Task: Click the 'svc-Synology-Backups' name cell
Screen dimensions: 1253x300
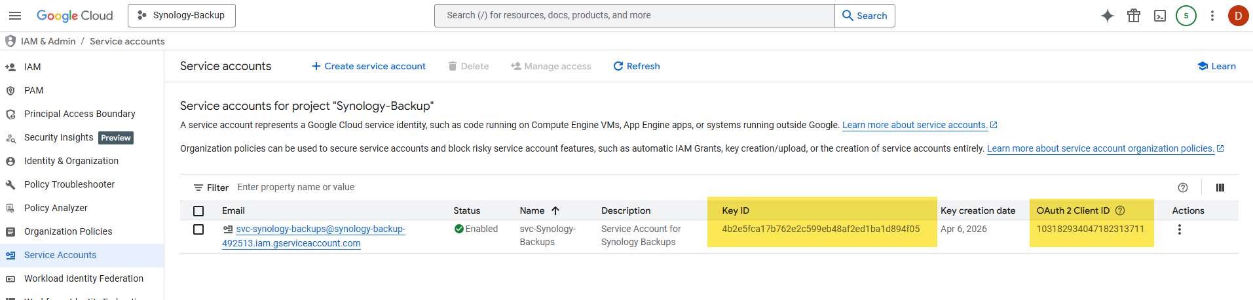Action: pos(548,235)
